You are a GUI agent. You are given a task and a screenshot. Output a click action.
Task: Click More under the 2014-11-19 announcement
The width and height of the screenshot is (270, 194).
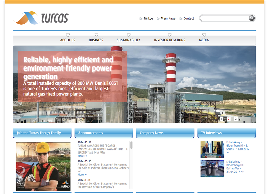tap(82, 156)
